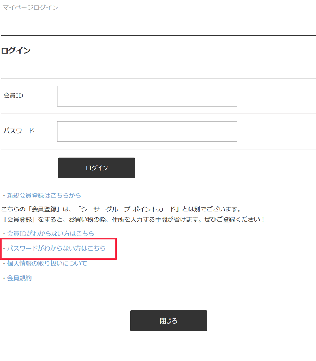Click the 会員ID field label
316x361 pixels.
coord(13,96)
